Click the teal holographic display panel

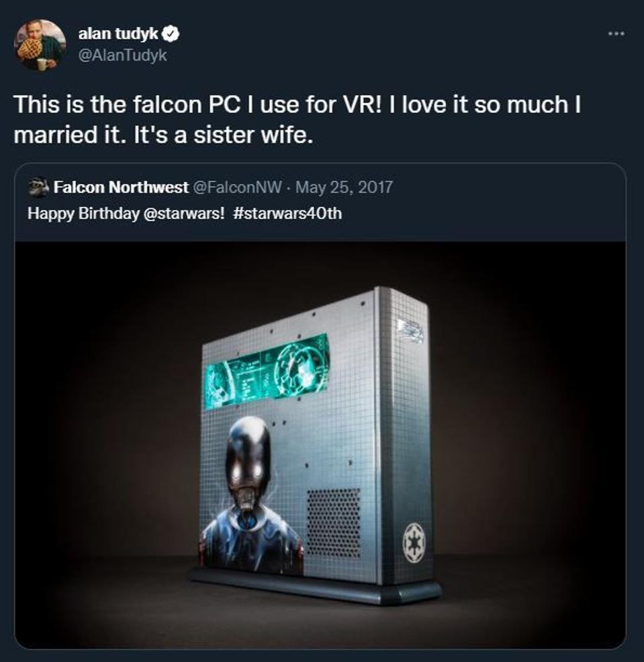tap(267, 370)
